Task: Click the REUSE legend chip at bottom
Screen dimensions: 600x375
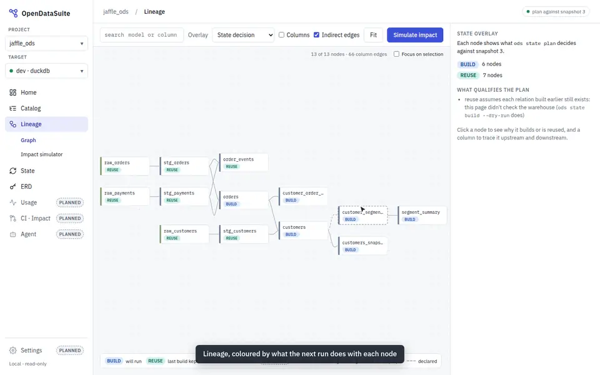Action: coord(156,361)
